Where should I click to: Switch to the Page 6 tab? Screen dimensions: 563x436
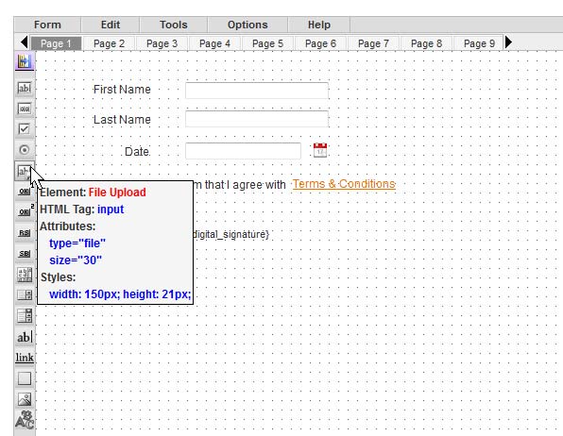click(x=320, y=43)
